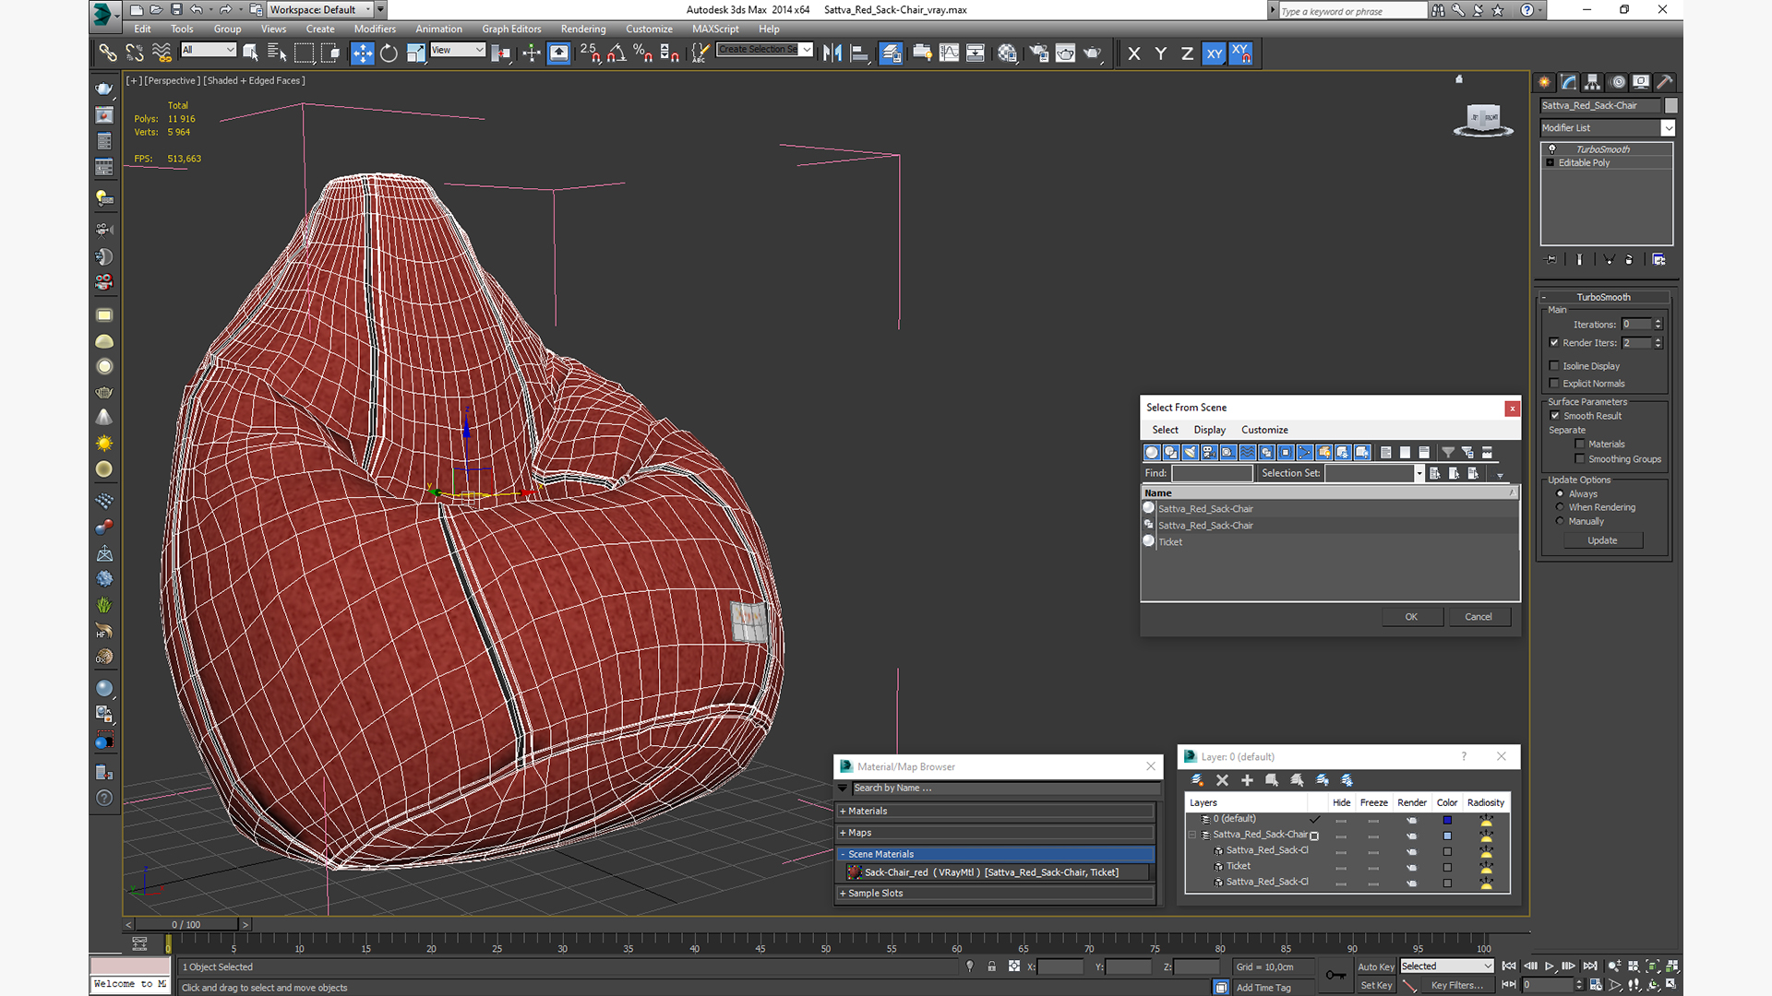The image size is (1772, 996).
Task: Toggle the Angle Snap icon
Action: pos(617,53)
